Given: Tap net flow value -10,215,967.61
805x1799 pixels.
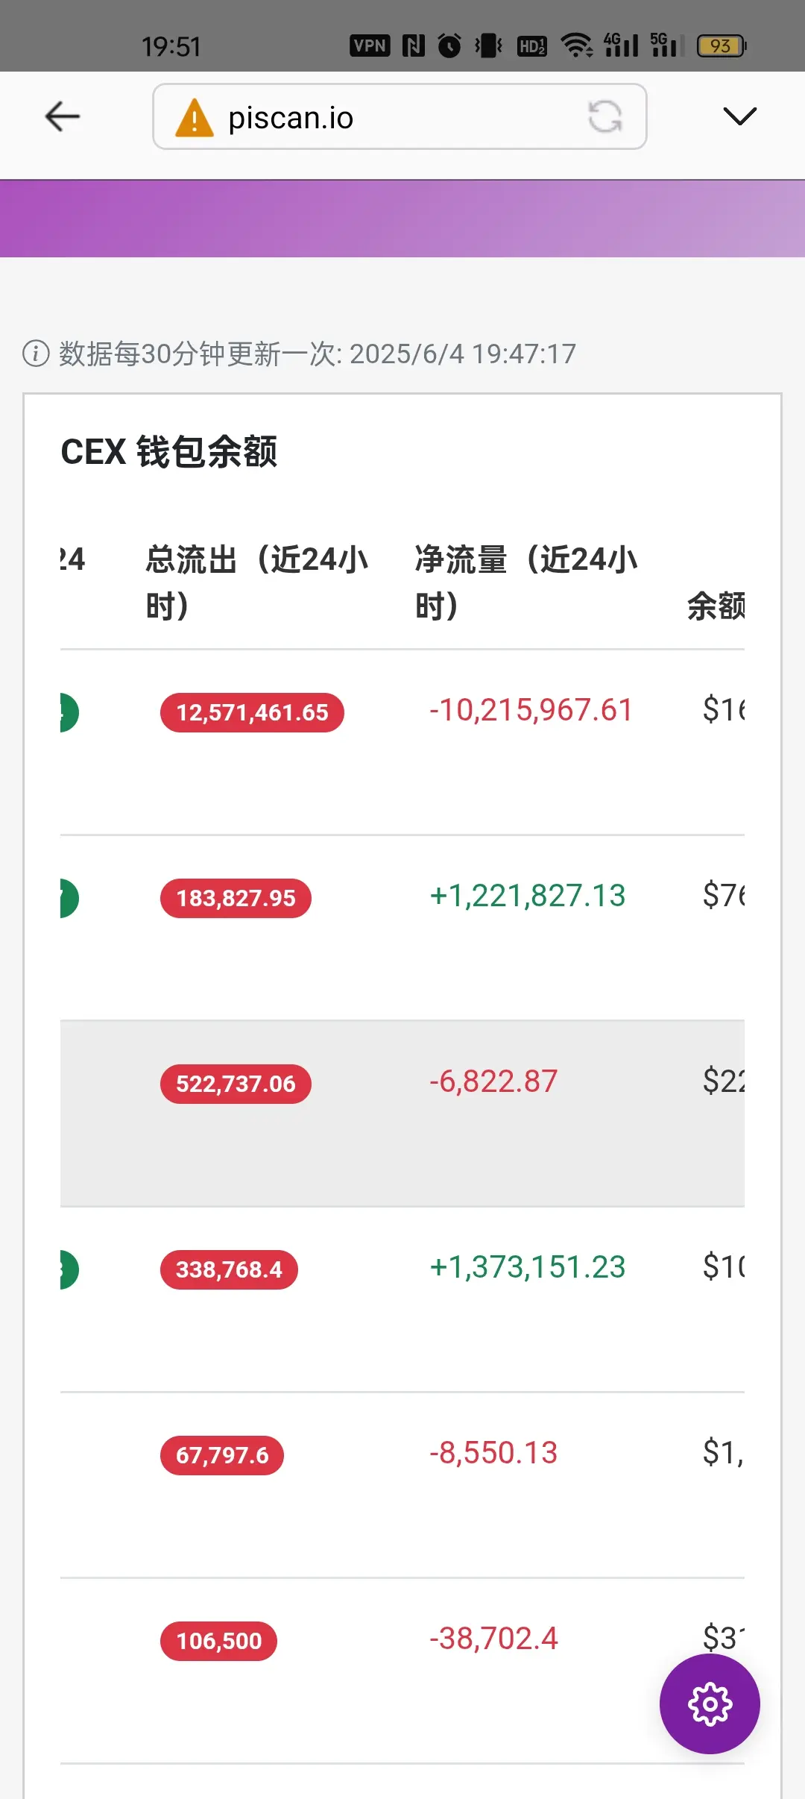Looking at the screenshot, I should 531,710.
